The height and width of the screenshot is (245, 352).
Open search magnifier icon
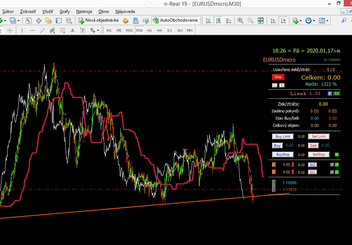(344, 21)
